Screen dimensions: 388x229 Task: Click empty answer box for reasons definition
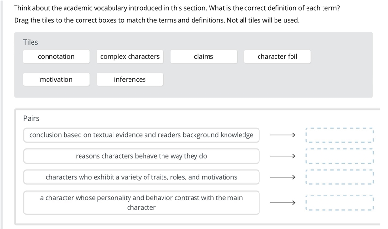coord(339,156)
